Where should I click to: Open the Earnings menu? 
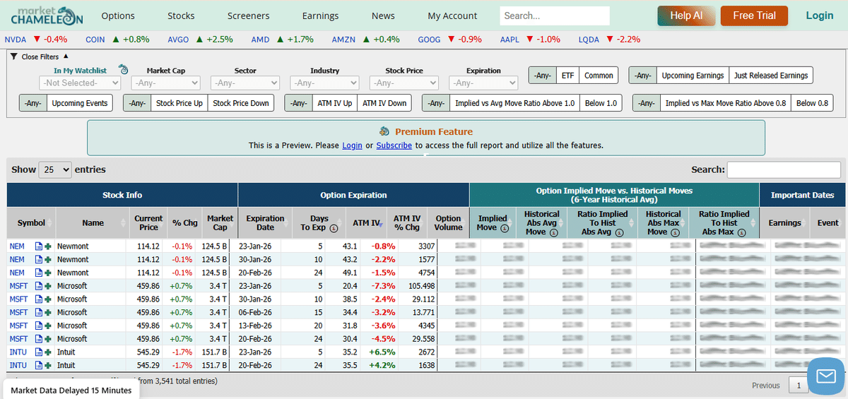pos(320,16)
